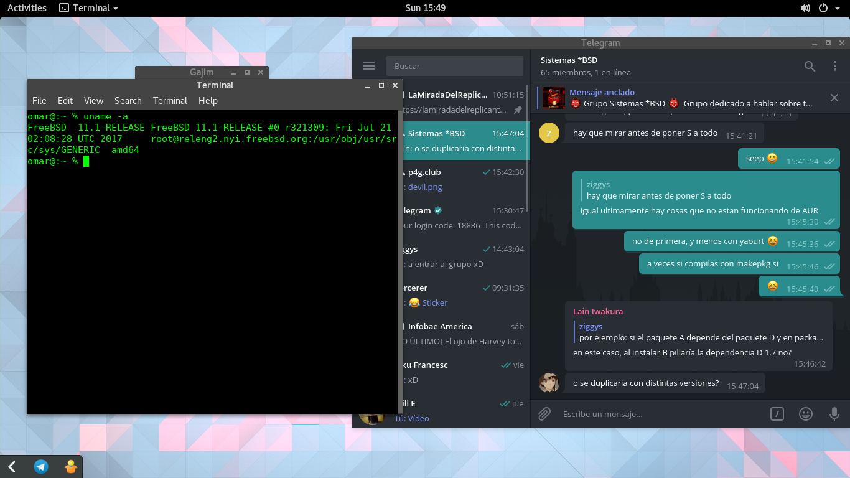The image size is (850, 478).
Task: Click Lain Iwakura sender name
Action: [598, 311]
